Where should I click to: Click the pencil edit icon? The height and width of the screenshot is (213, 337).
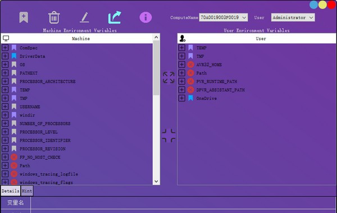[84, 17]
